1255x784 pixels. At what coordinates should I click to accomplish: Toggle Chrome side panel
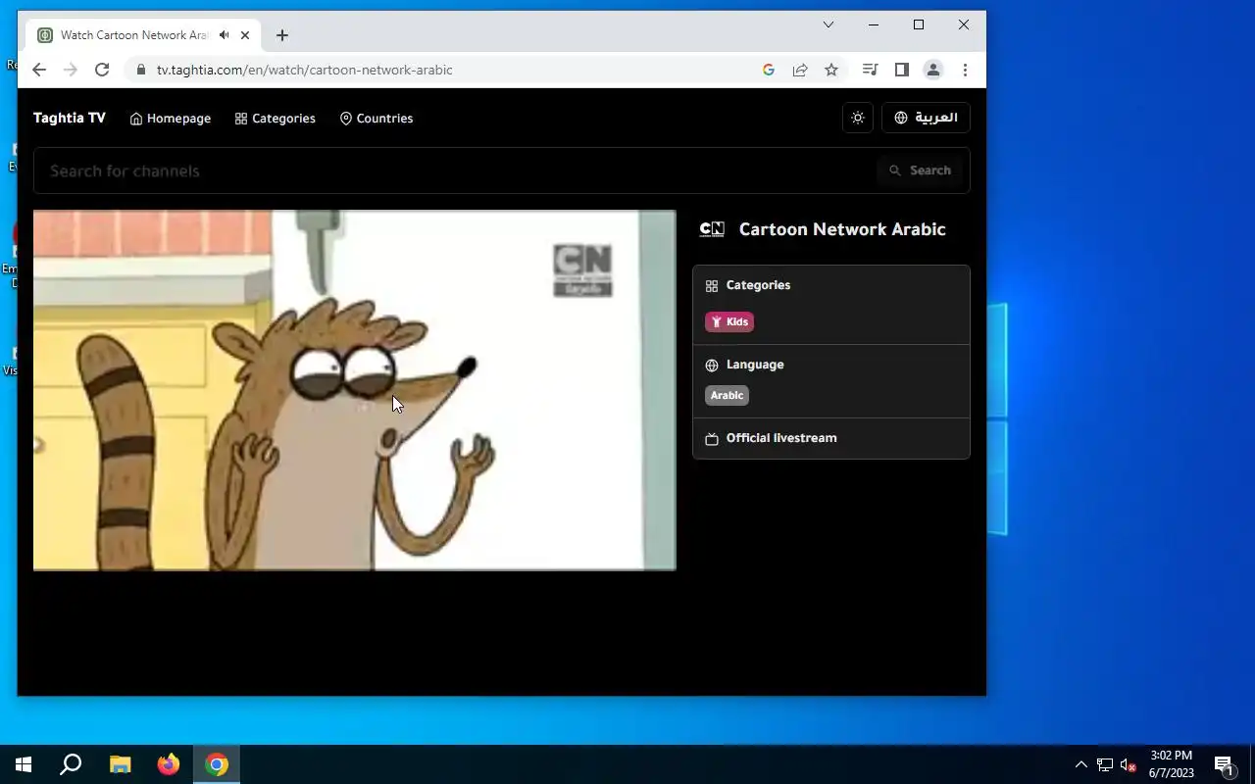[x=902, y=70]
